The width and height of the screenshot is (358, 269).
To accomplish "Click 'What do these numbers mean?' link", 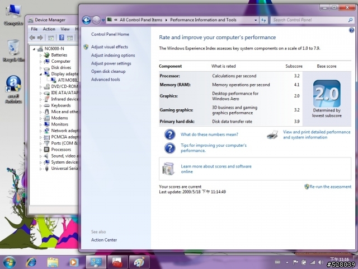I will (x=209, y=134).
